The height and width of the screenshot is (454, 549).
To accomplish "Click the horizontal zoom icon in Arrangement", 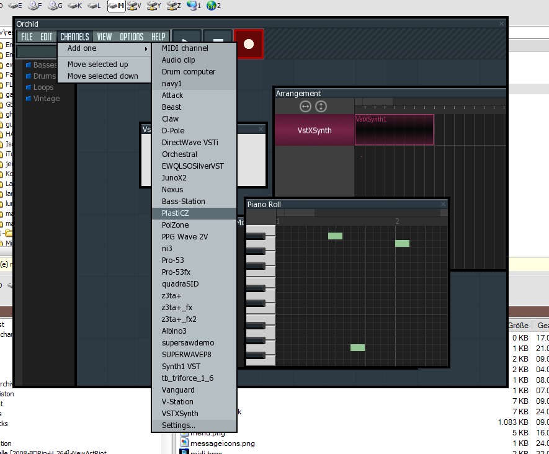I will pos(305,107).
